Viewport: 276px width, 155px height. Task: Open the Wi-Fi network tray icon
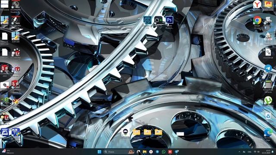(255, 152)
